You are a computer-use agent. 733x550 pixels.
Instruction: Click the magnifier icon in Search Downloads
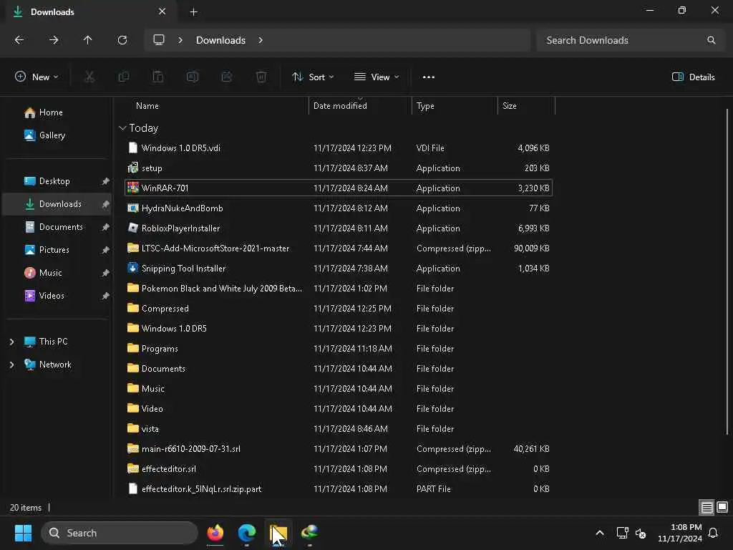tap(711, 40)
